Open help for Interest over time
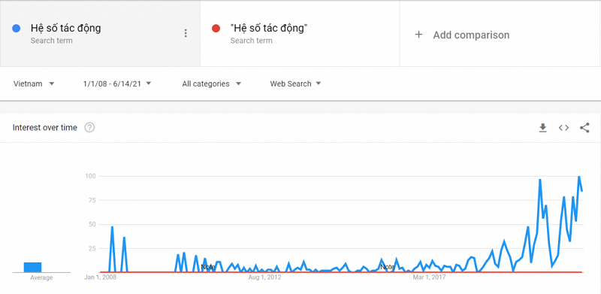Image resolution: width=601 pixels, height=294 pixels. [89, 127]
